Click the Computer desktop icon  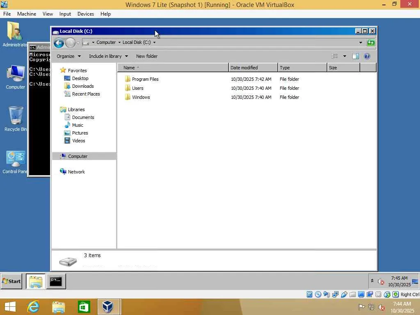[16, 77]
